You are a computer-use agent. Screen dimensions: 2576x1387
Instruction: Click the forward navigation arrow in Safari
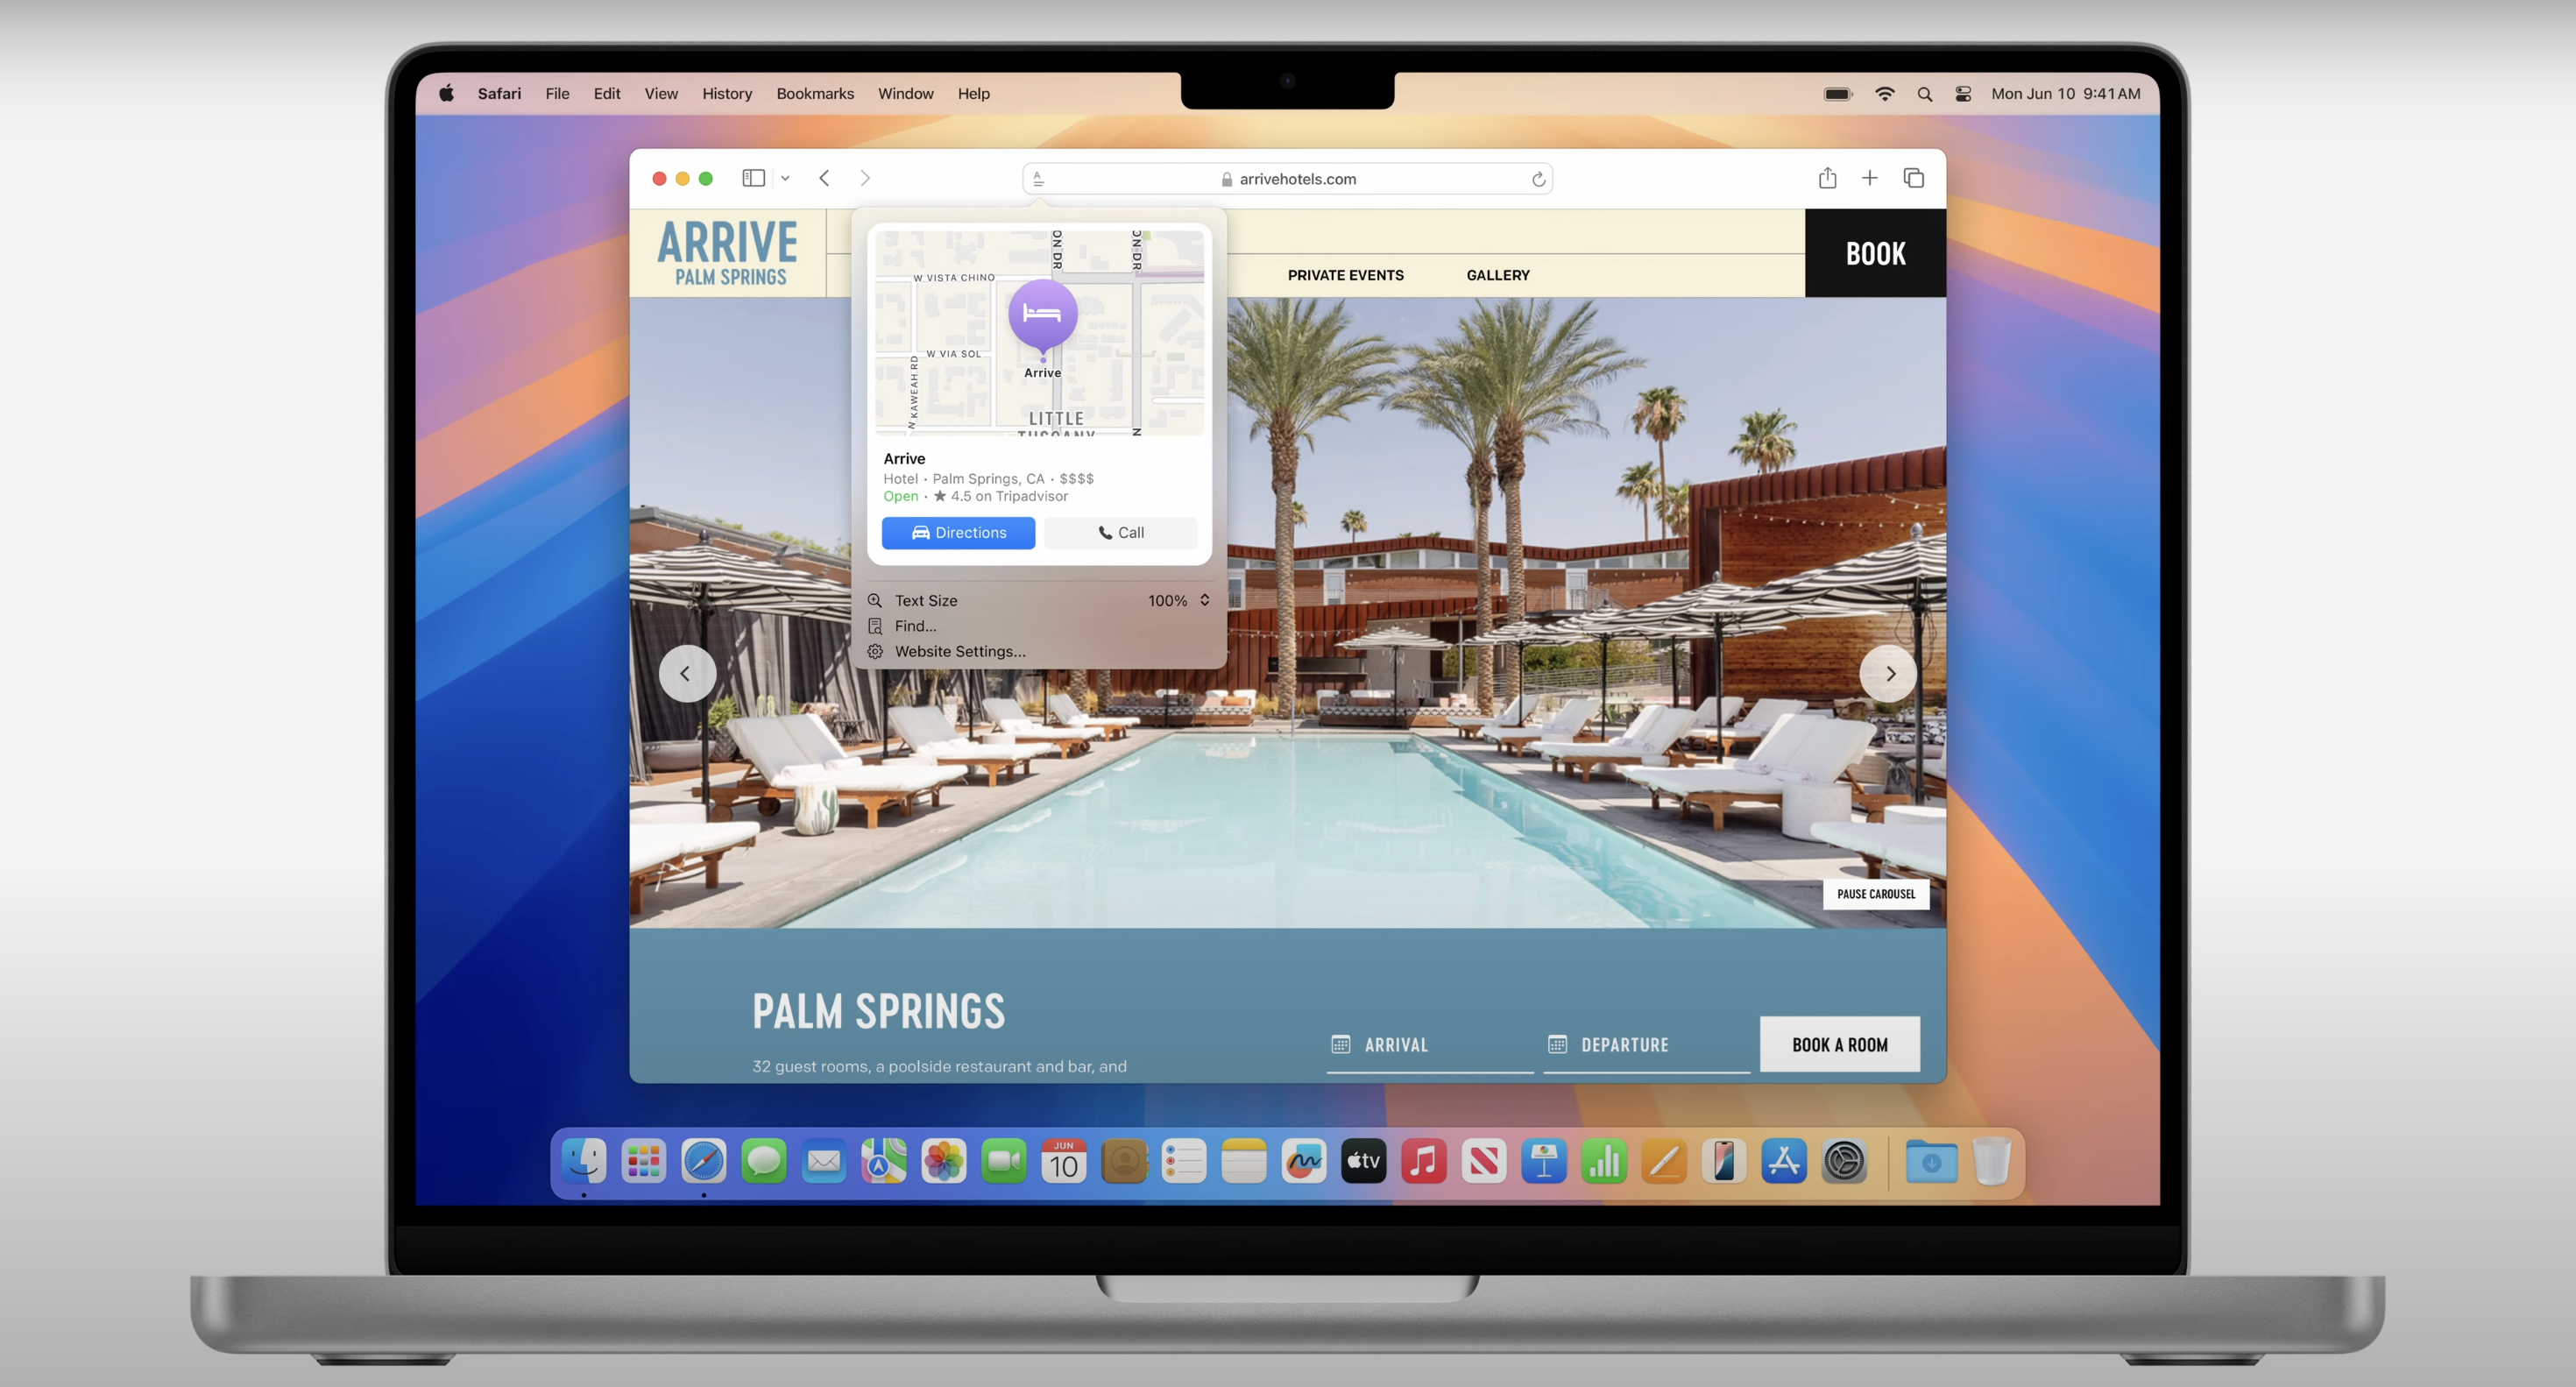tap(864, 178)
